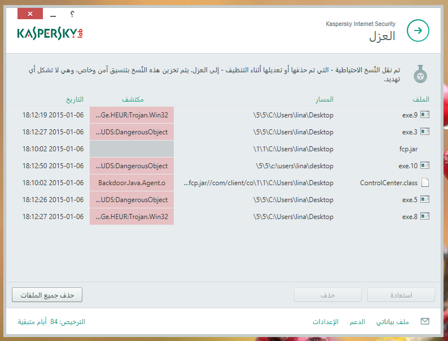Sort by the الملف column header
Screen dimensions: 448x341
421,99
